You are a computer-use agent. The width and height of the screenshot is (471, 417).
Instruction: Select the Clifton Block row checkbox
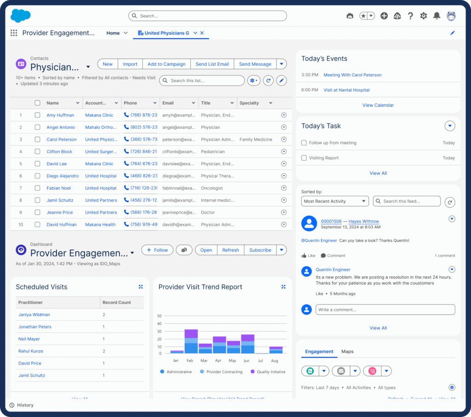(37, 151)
